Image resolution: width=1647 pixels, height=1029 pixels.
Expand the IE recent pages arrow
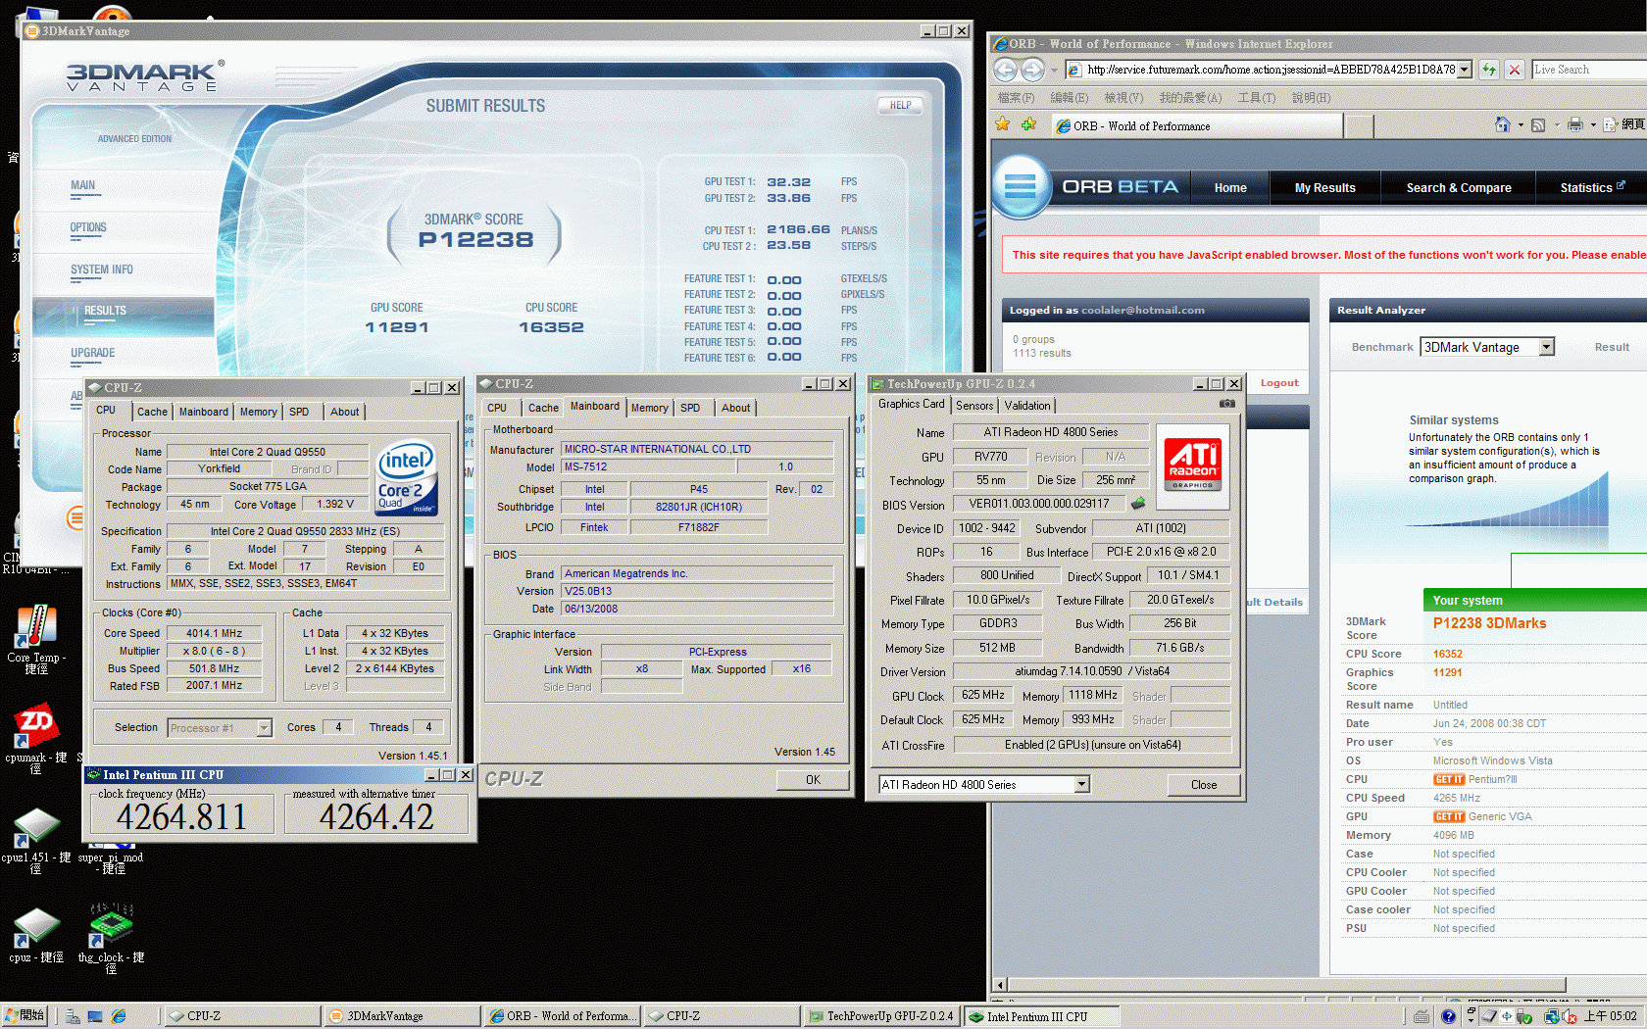click(x=1054, y=70)
